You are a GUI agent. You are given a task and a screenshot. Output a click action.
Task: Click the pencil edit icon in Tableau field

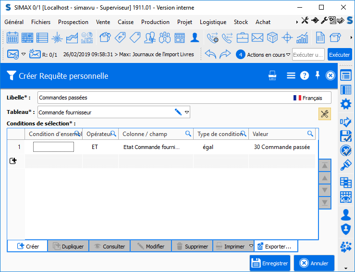pyautogui.click(x=178, y=112)
